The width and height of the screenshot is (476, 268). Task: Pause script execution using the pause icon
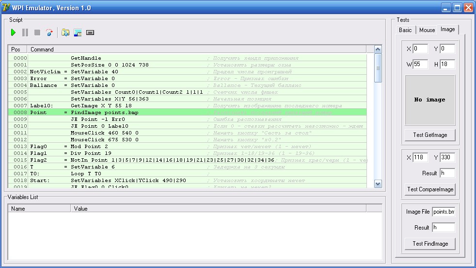[x=25, y=33]
